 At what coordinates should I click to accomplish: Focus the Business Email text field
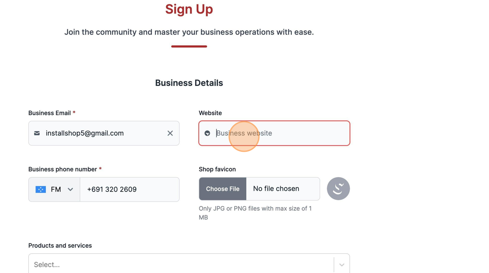pyautogui.click(x=103, y=133)
